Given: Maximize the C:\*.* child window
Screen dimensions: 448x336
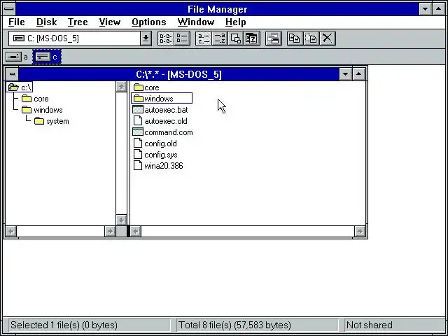Looking at the screenshot, I should 359,74.
